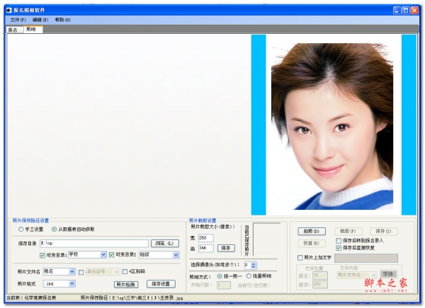This screenshot has height=308, width=425.
Task: Open the 文件(F) menu
Action: [x=18, y=20]
